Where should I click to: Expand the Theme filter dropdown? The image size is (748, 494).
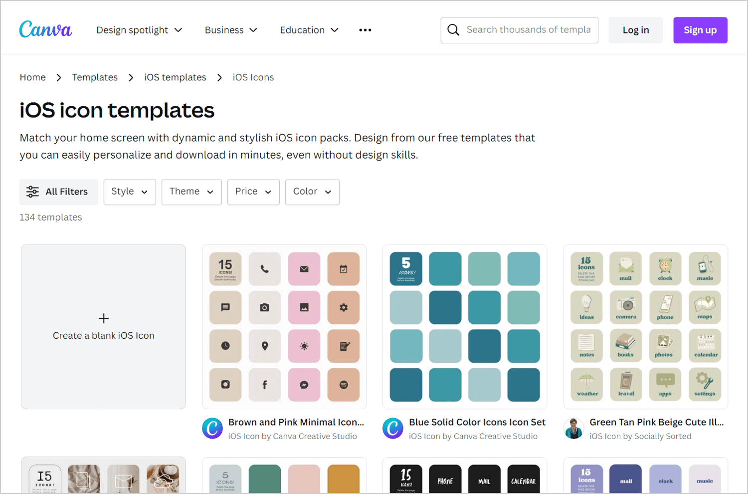[191, 192]
